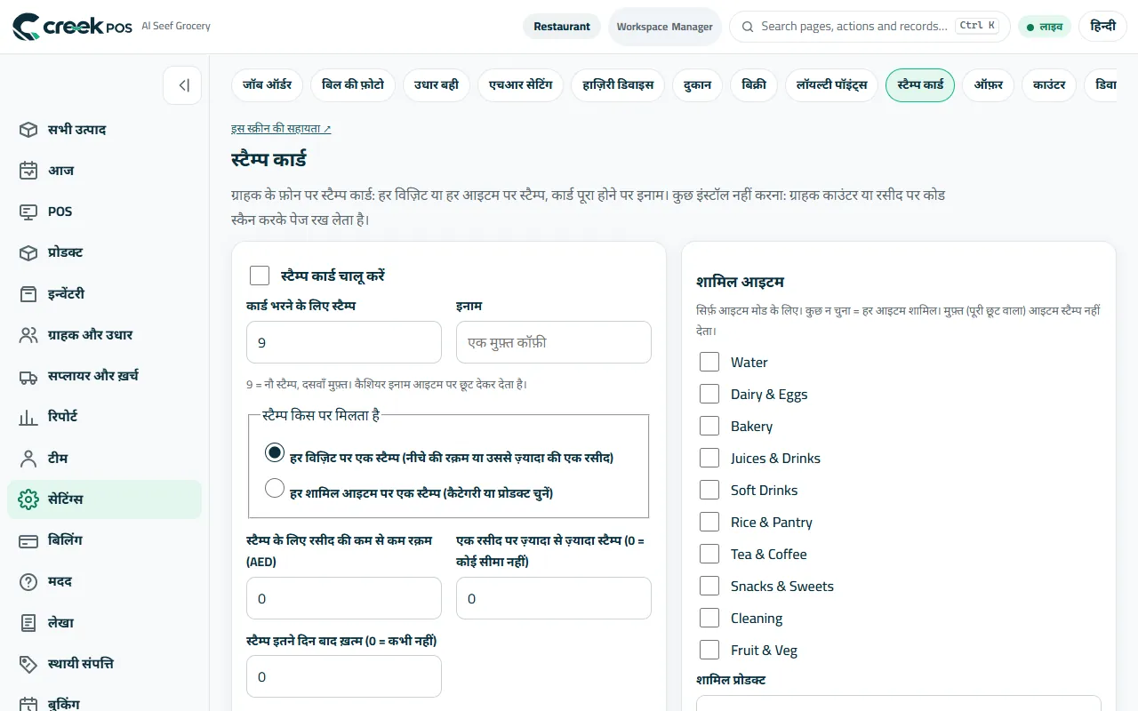Open Workspace Manager
1138x711 pixels.
click(665, 27)
